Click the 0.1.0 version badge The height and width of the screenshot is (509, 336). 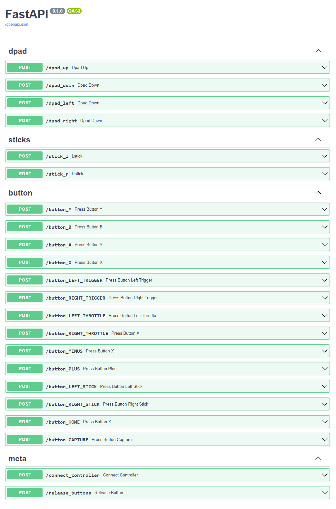(58, 11)
